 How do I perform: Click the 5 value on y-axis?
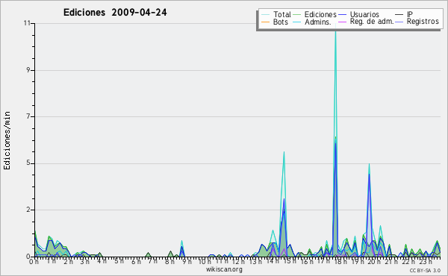tap(28, 163)
